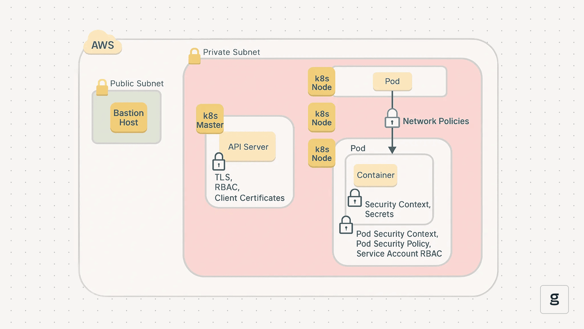
Task: Select the Container box
Action: click(375, 175)
